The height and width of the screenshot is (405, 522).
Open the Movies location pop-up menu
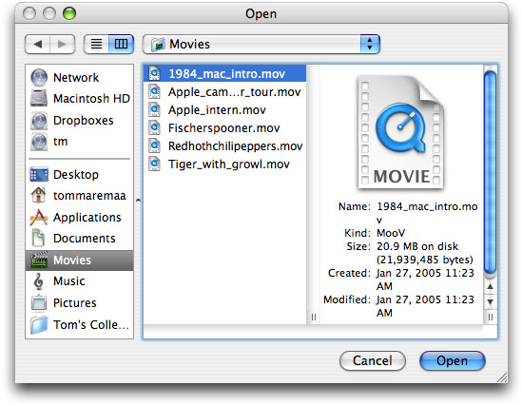(261, 44)
